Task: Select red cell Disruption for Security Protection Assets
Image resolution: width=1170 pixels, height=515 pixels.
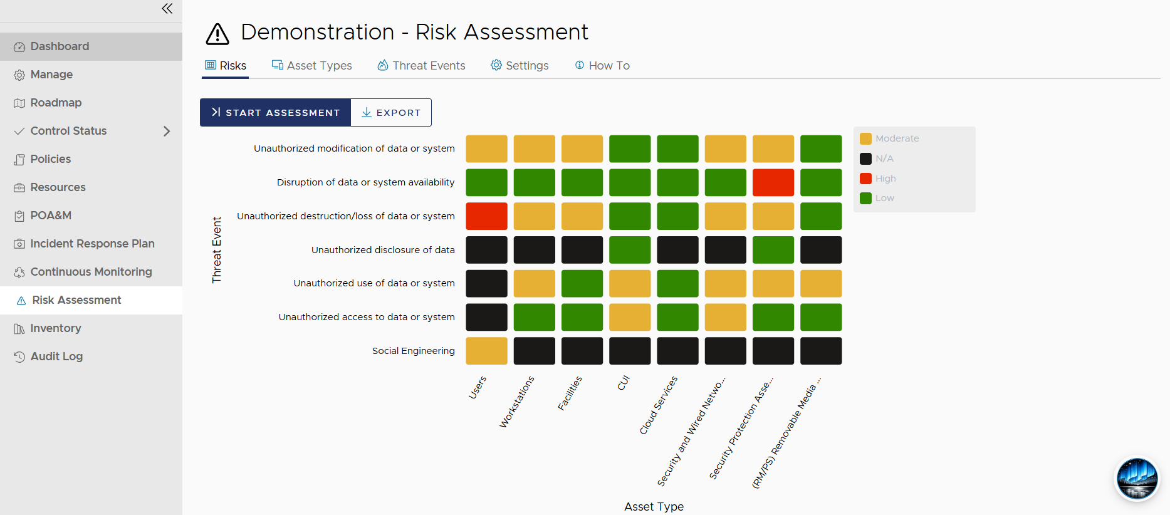Action: coord(773,182)
